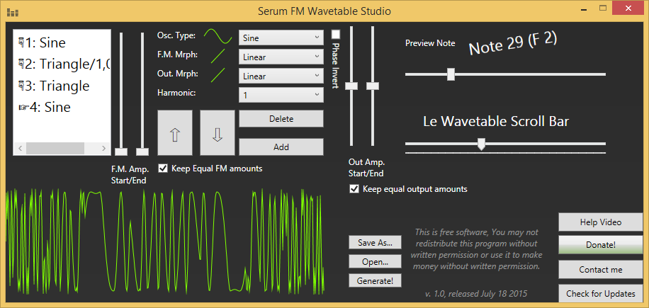This screenshot has width=649, height=308.
Task: Click the Generate! button
Action: tap(375, 280)
